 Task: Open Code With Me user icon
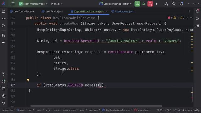tap(166, 4)
